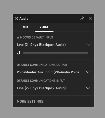Image resolution: width=105 pixels, height=118 pixels.
Task: Click the speaker icon beside Audio title
Action: [x=16, y=18]
